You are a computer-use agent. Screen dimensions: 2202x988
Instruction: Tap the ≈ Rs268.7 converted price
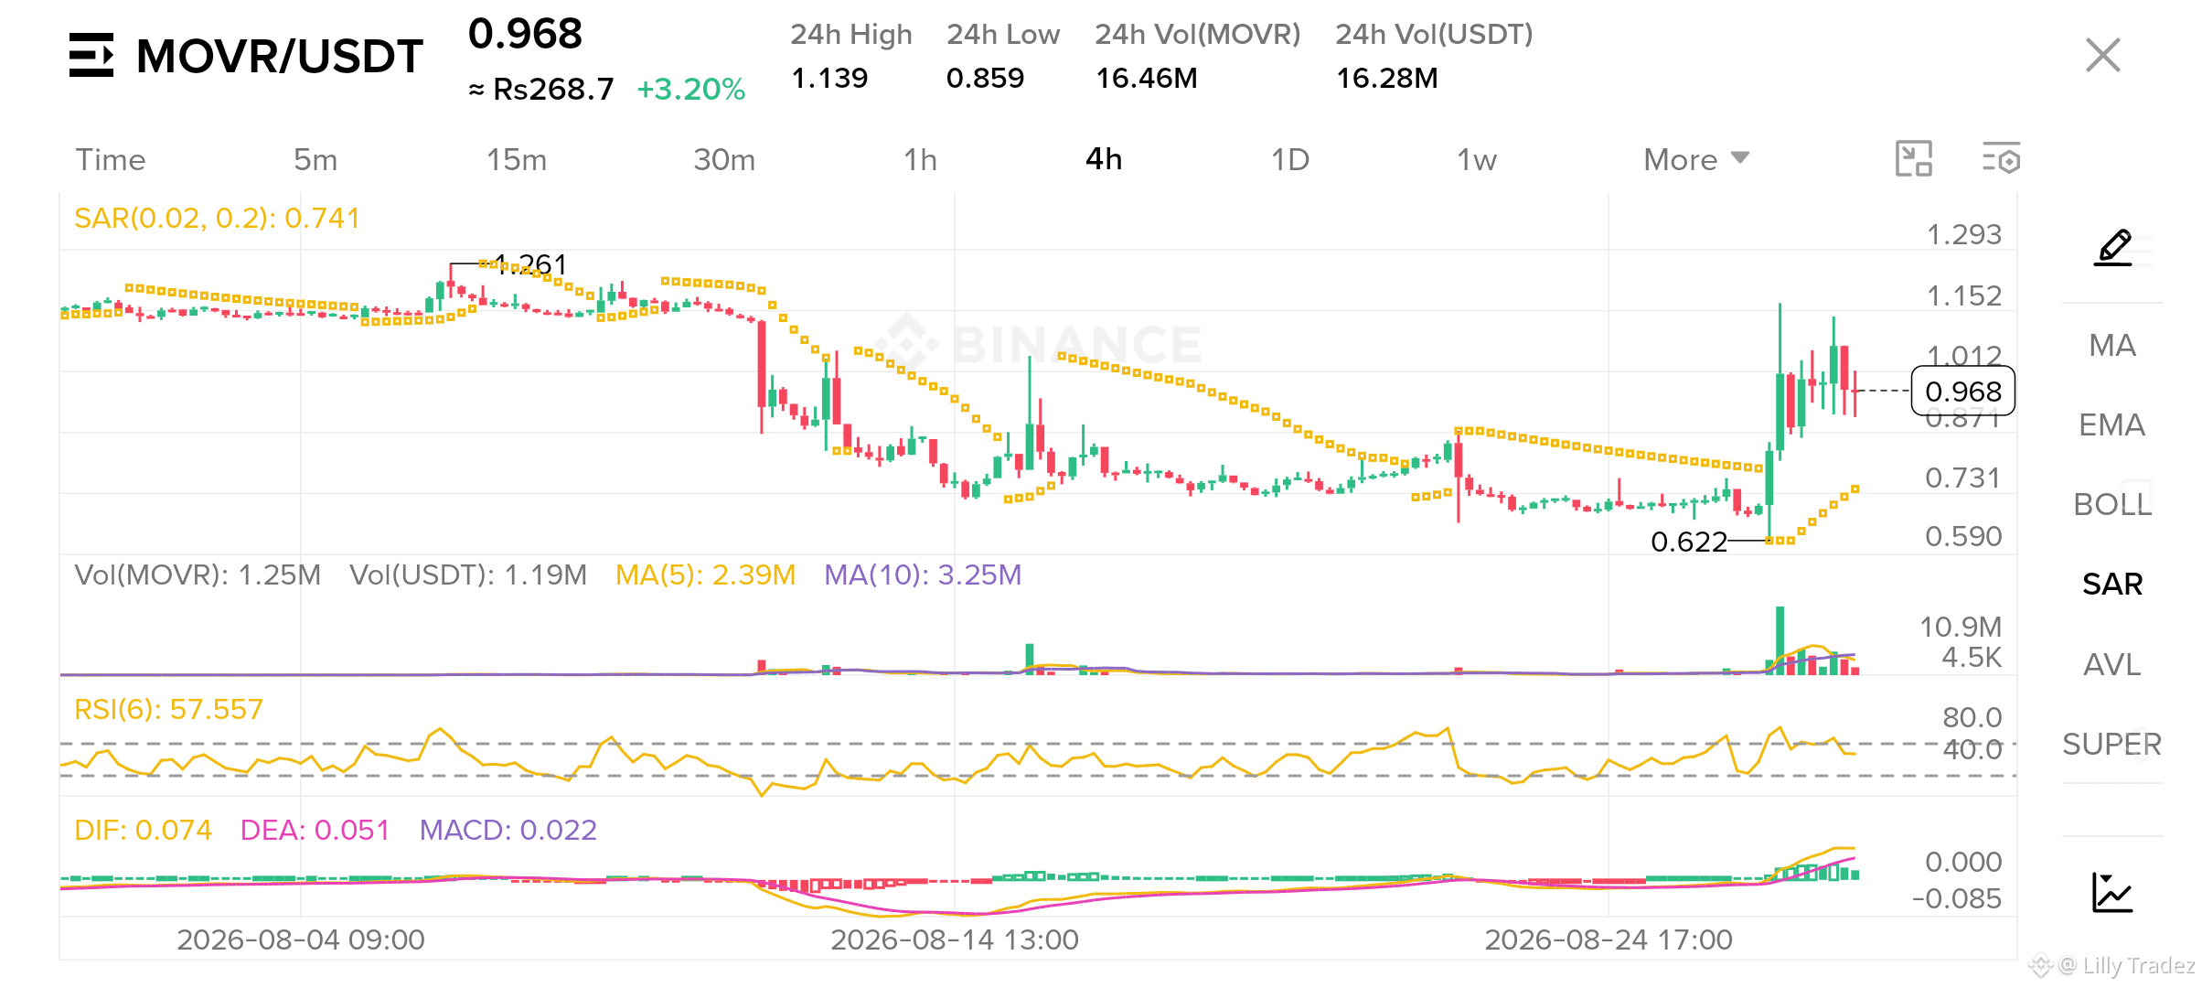(541, 90)
